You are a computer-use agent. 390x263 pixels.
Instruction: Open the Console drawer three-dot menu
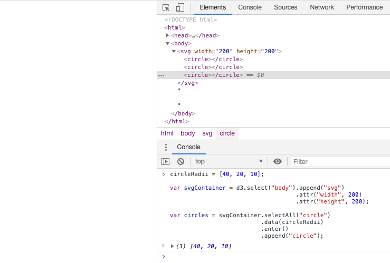click(x=166, y=147)
